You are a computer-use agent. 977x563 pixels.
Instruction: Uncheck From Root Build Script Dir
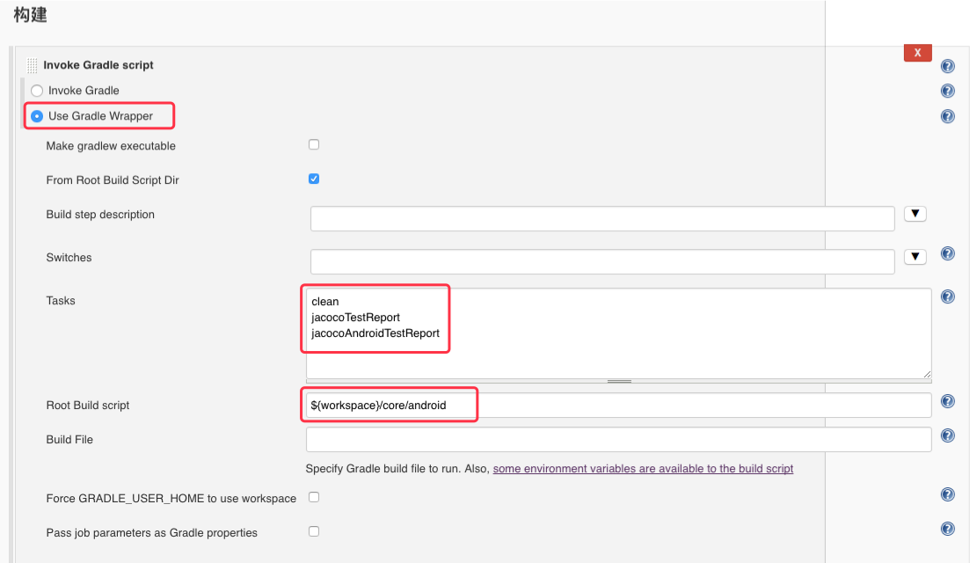(x=314, y=179)
